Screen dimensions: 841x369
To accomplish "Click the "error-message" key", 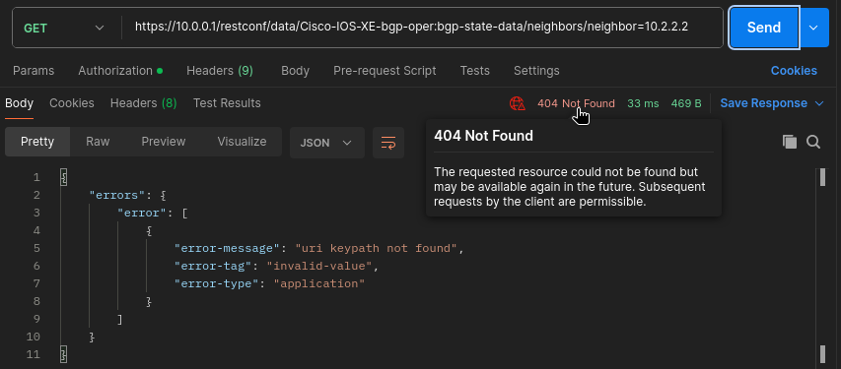I will click(228, 249).
